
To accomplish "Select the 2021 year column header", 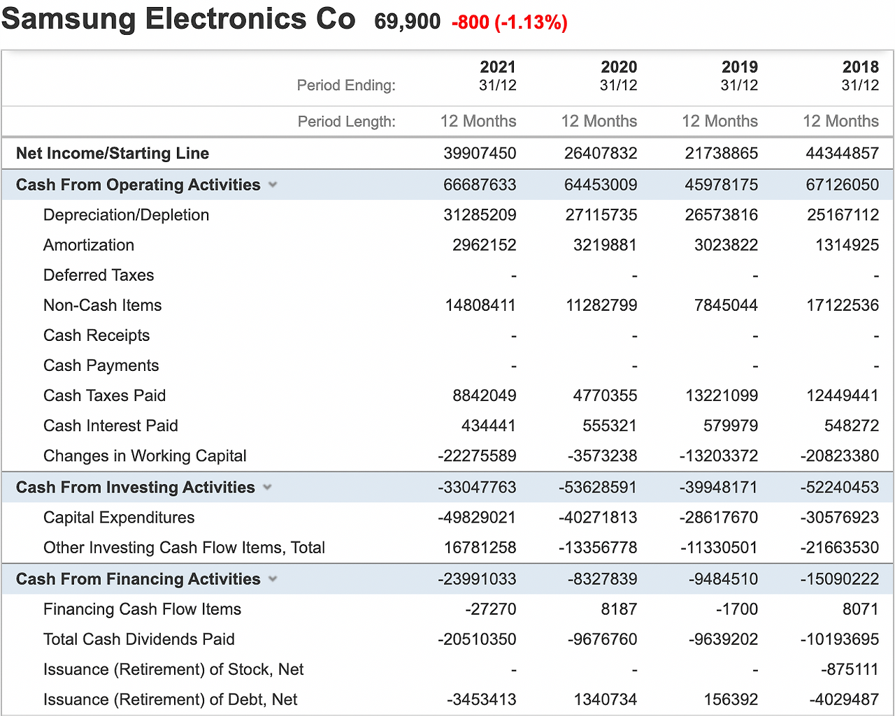I will 498,67.
